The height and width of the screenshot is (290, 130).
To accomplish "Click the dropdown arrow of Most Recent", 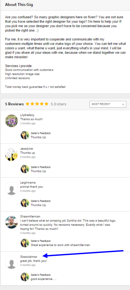I will pos(123,105).
